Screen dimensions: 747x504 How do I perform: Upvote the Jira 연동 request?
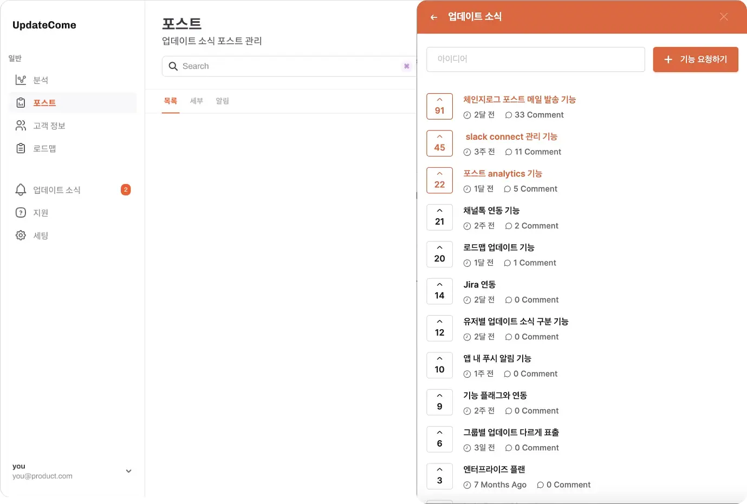tap(440, 291)
